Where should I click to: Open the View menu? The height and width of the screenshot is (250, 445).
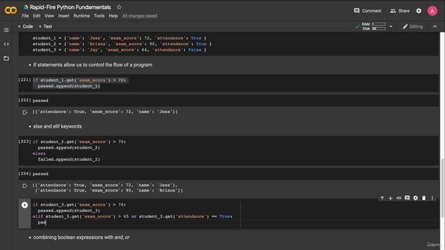(49, 16)
